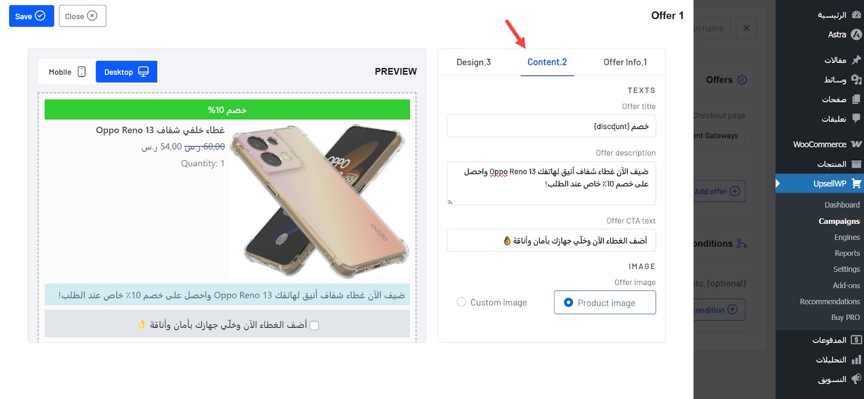Click the media library sidebar icon

click(x=856, y=80)
